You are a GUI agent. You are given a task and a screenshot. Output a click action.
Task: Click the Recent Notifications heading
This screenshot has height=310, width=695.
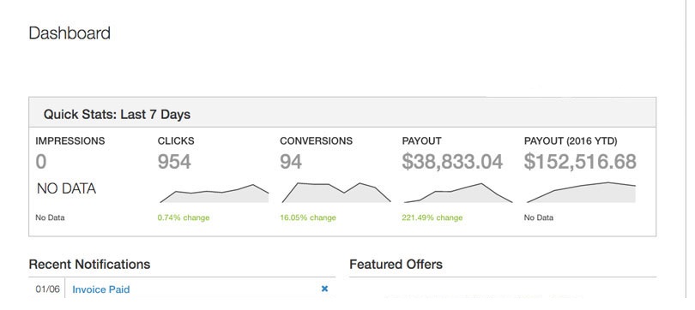click(x=89, y=265)
